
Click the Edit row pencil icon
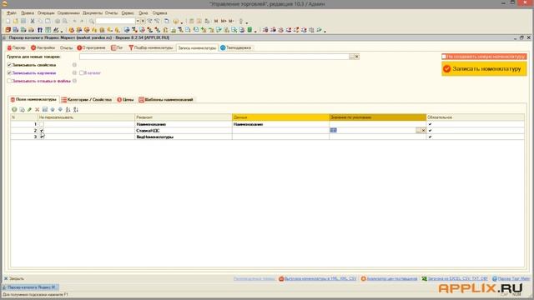[x=30, y=109]
